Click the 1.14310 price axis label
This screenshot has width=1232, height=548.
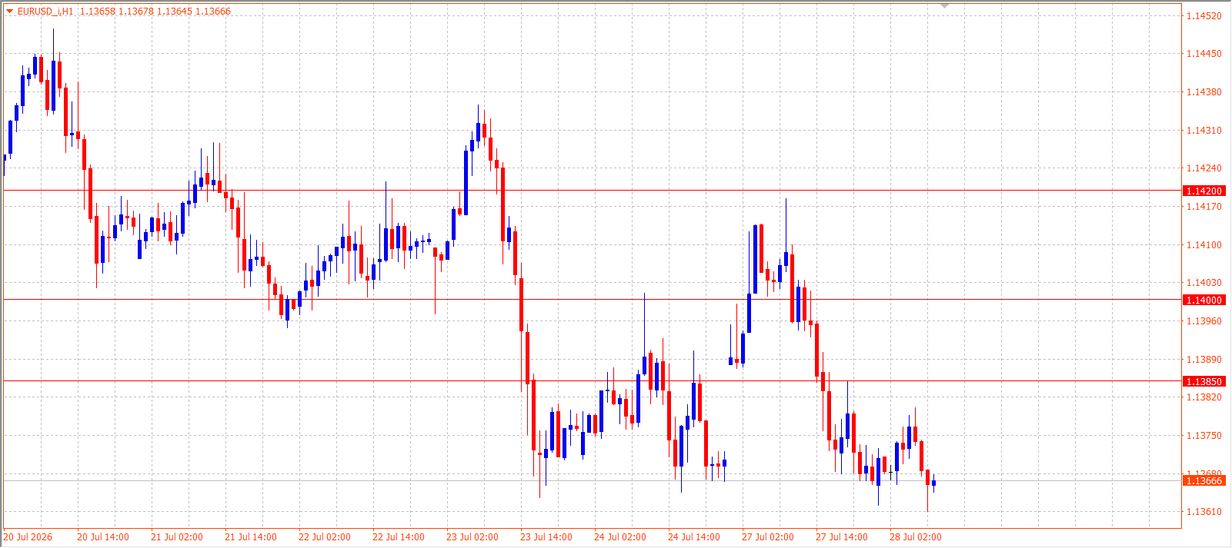point(1204,131)
